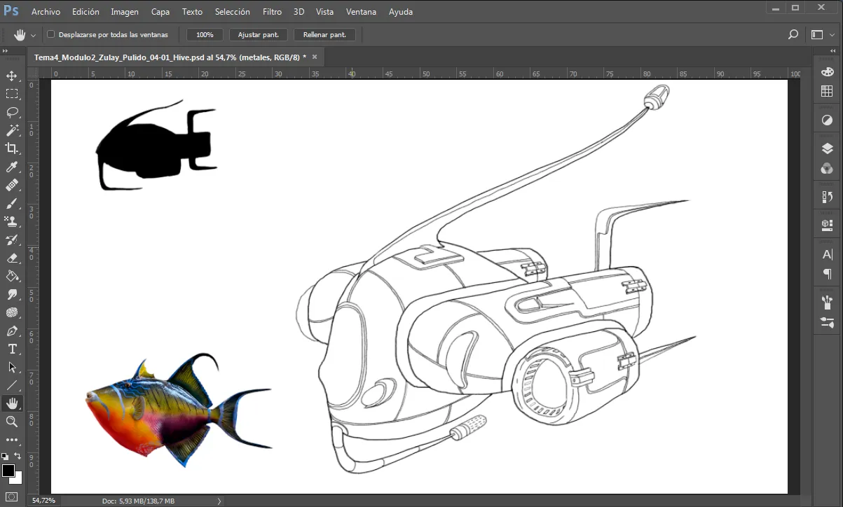Open the Filtro menu

coord(272,12)
